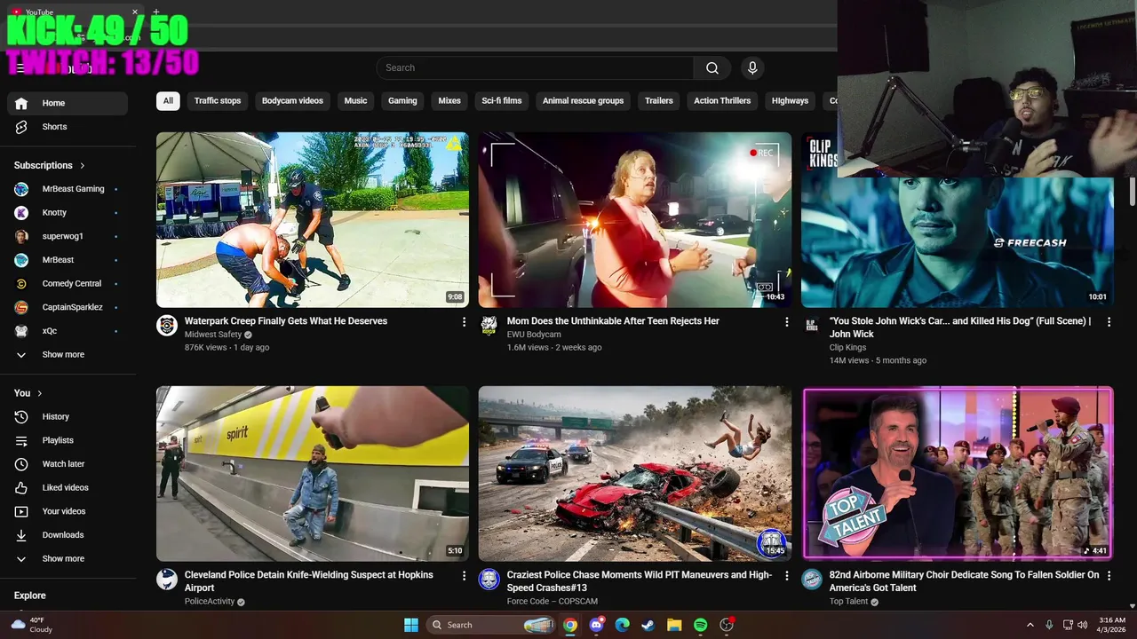The width and height of the screenshot is (1137, 639).
Task: Open Spotify from the taskbar
Action: (700, 625)
